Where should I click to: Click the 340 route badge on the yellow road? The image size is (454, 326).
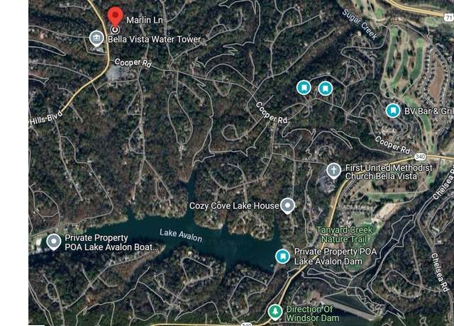click(420, 157)
